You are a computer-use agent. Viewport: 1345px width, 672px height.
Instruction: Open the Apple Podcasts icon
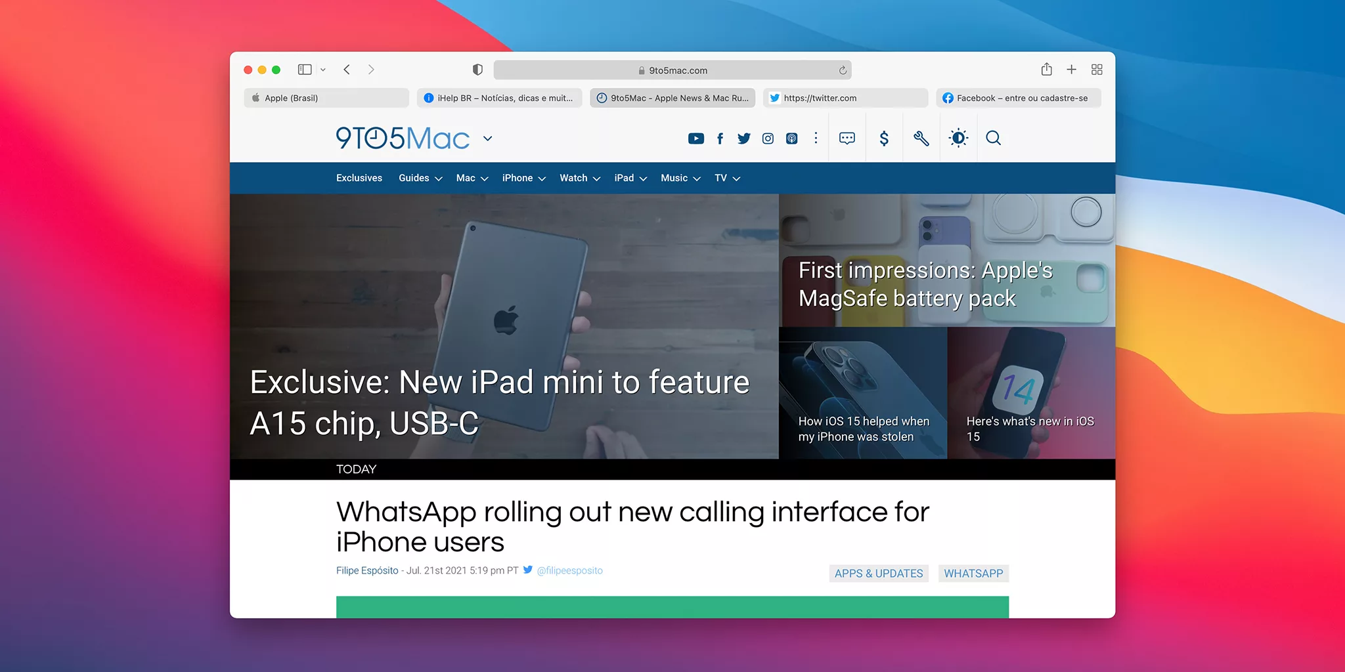point(791,138)
